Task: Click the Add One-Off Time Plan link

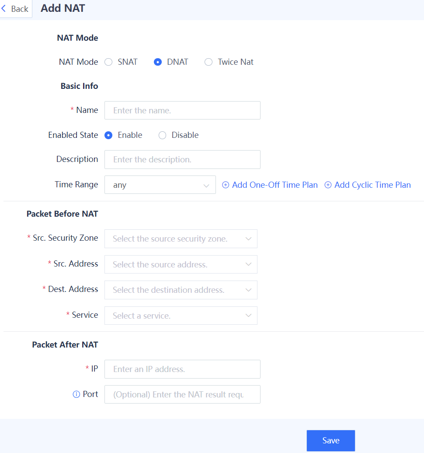Action: click(270, 185)
